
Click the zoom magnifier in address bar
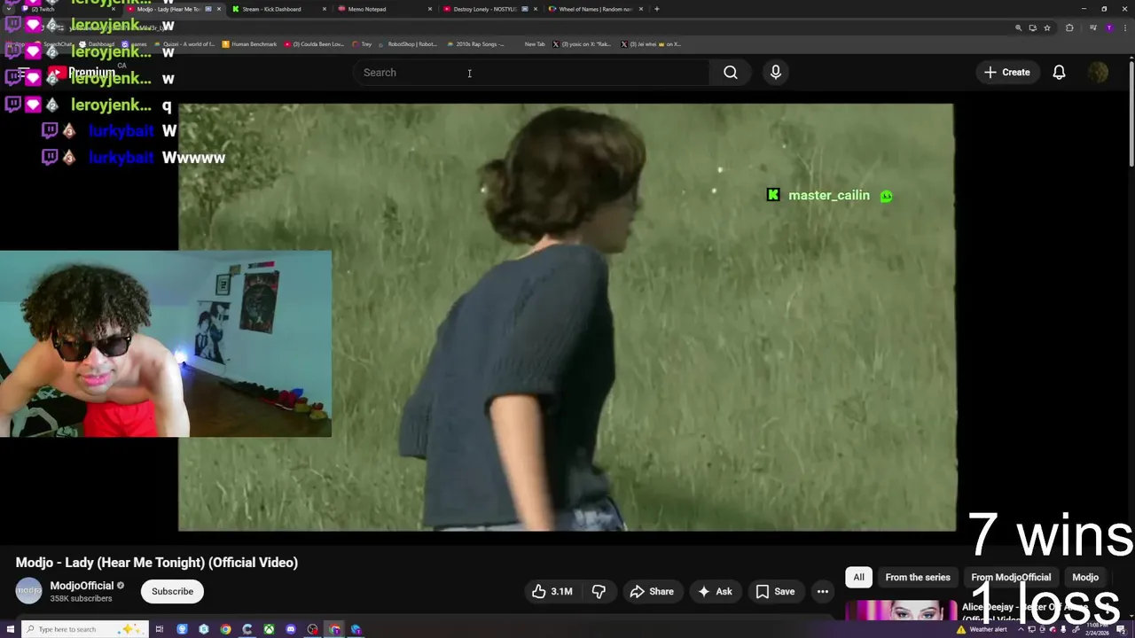click(1018, 27)
